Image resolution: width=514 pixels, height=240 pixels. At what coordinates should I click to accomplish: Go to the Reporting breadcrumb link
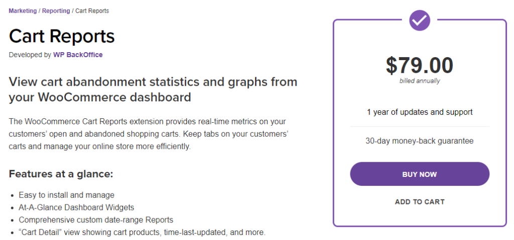pyautogui.click(x=56, y=11)
